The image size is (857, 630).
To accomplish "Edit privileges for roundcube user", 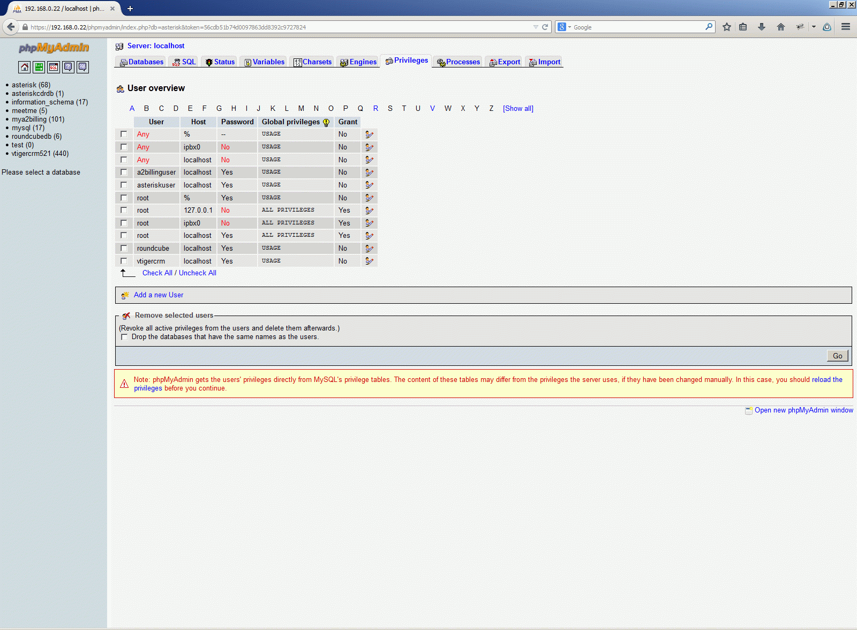I will (369, 249).
